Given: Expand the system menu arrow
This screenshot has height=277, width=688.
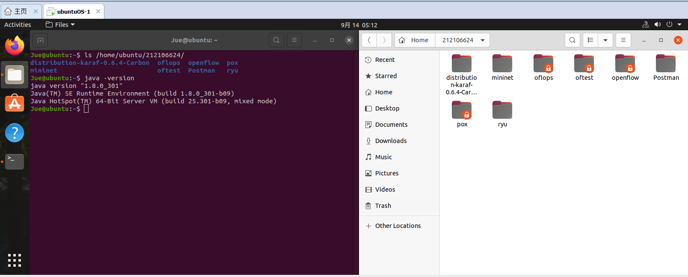Looking at the screenshot, I should [x=679, y=25].
